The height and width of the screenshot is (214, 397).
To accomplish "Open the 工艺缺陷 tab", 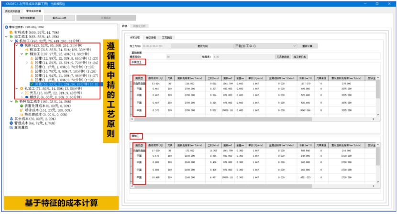I will (x=167, y=37).
